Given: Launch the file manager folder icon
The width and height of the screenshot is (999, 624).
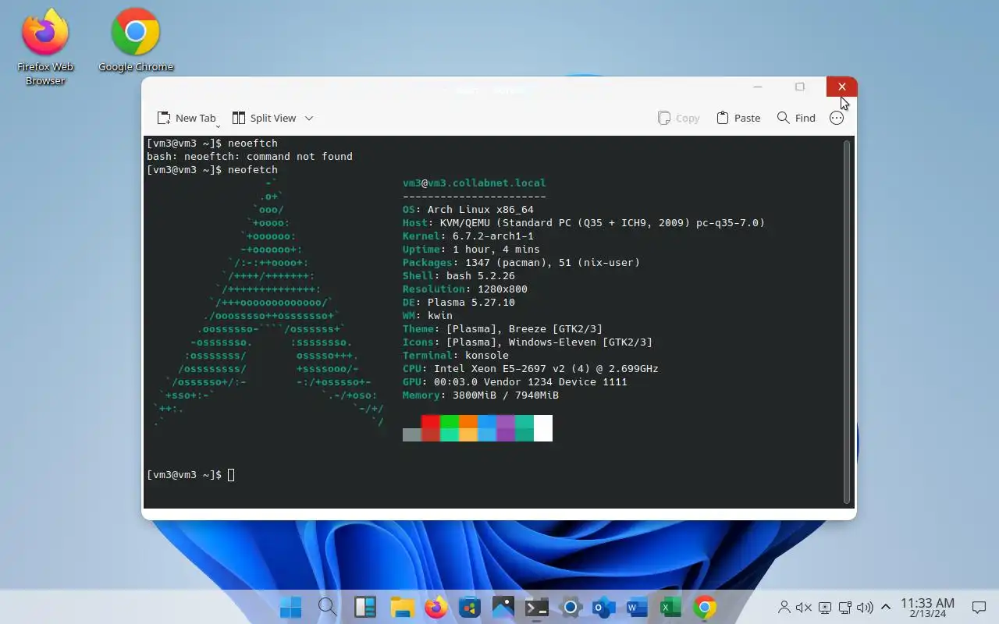Looking at the screenshot, I should (x=402, y=607).
